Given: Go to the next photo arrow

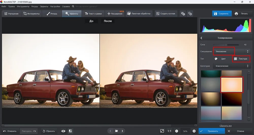Looking at the screenshot, I should point(122,131).
